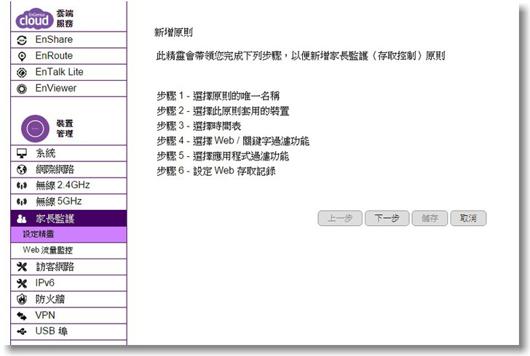Screen dimensions: 530x356
Task: Click the VPN arrows icon
Action: (x=22, y=316)
